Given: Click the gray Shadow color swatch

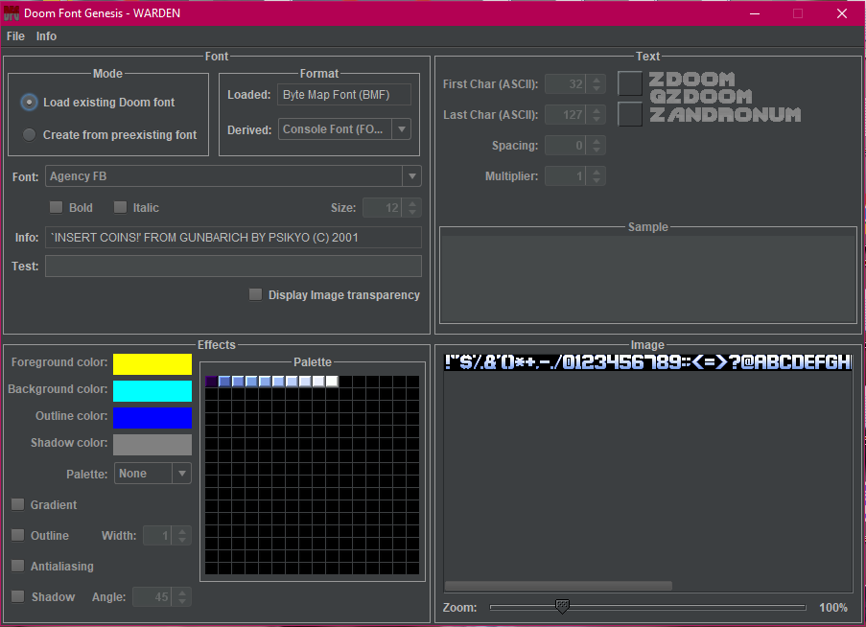Looking at the screenshot, I should pyautogui.click(x=152, y=445).
